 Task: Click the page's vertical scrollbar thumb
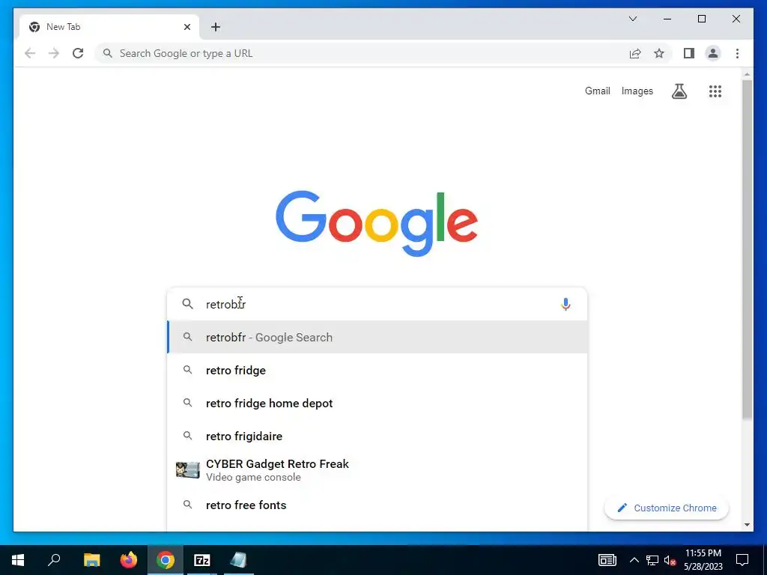[747, 249]
